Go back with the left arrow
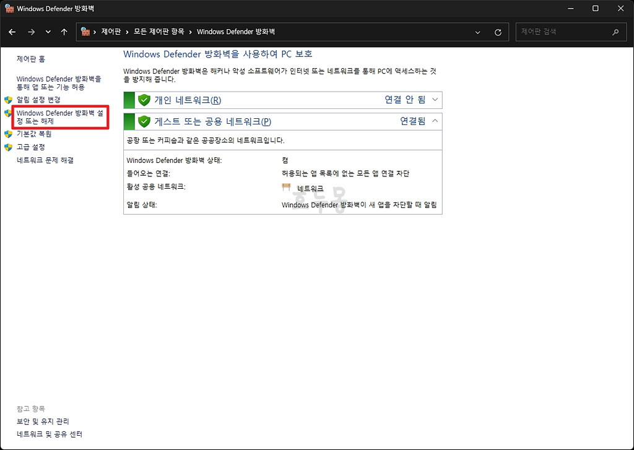 tap(12, 32)
